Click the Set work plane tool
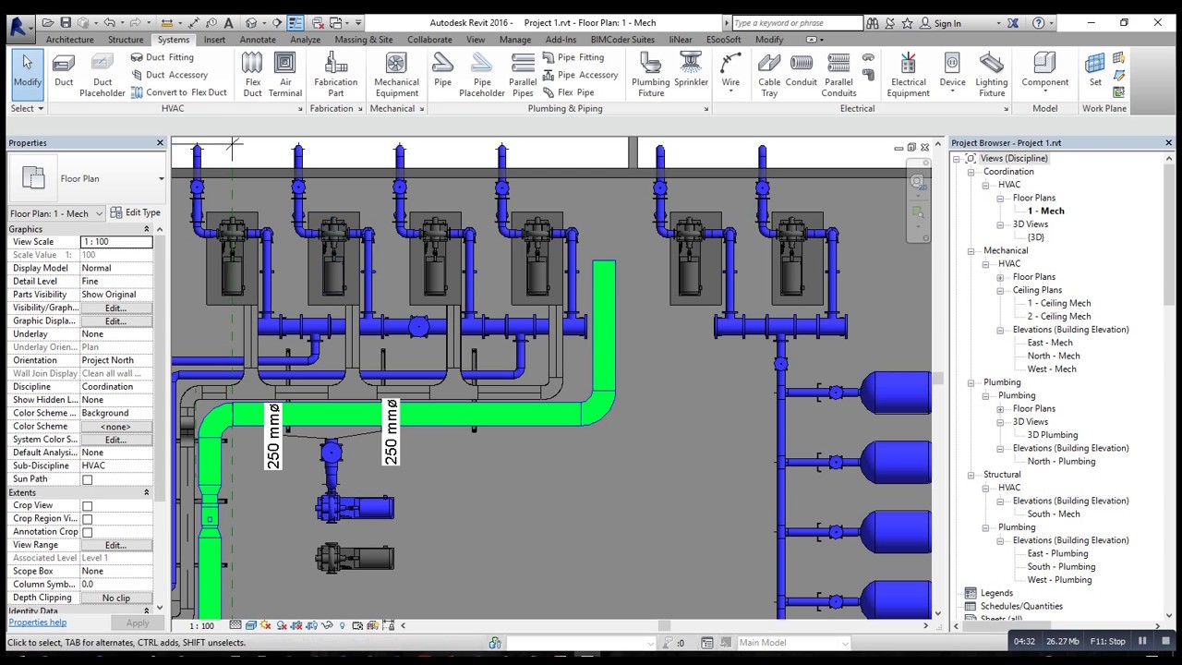1182x665 pixels. tap(1095, 70)
